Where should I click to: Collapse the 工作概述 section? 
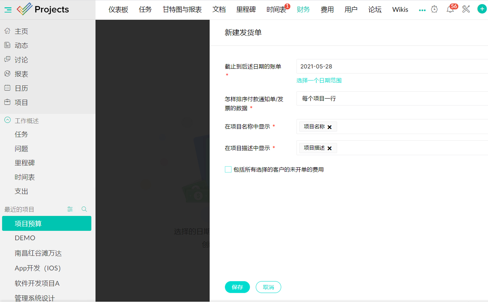point(7,120)
